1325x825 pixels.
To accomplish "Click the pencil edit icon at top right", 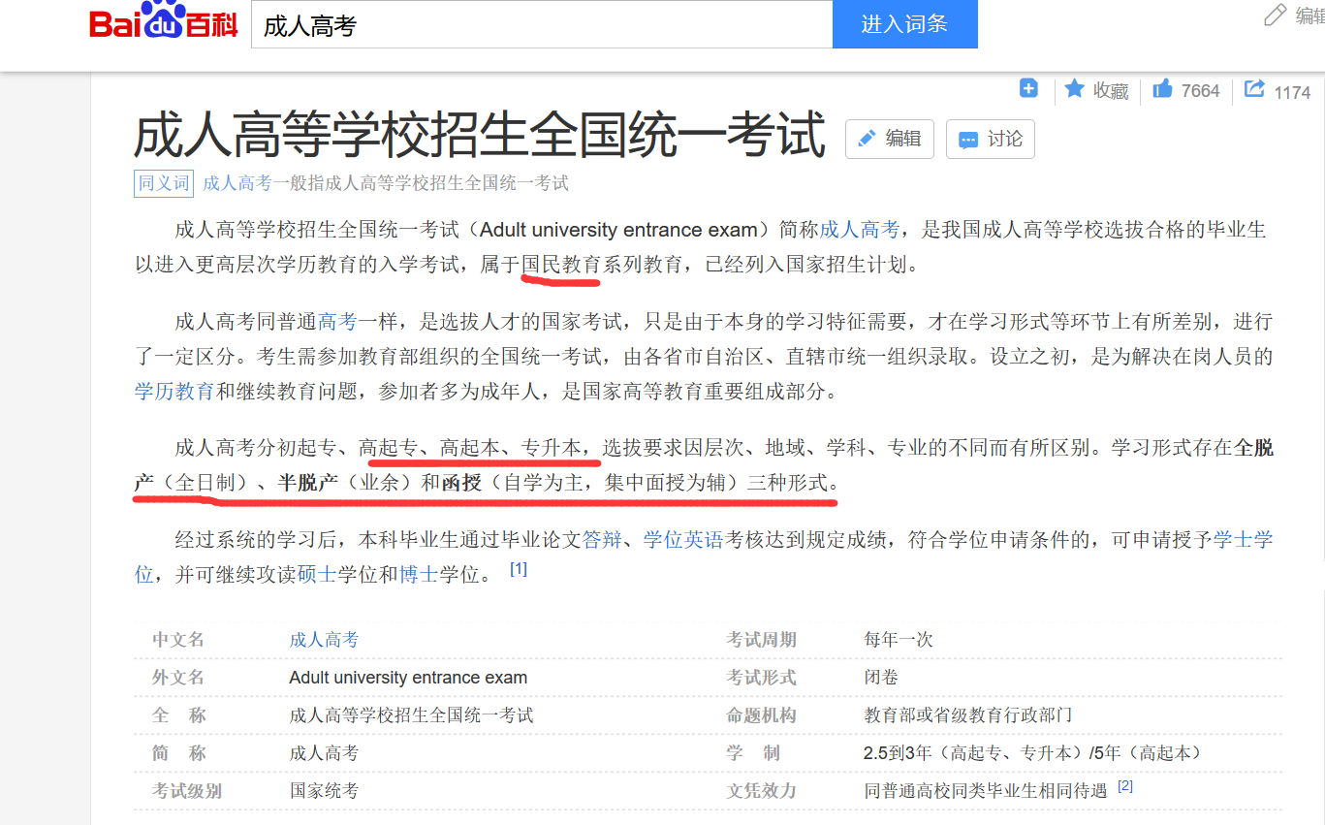I will tap(1276, 16).
